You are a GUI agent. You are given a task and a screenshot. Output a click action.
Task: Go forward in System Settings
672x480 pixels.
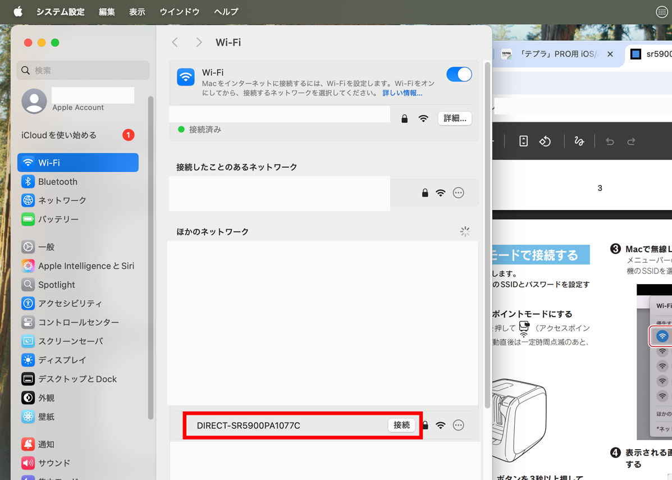198,42
